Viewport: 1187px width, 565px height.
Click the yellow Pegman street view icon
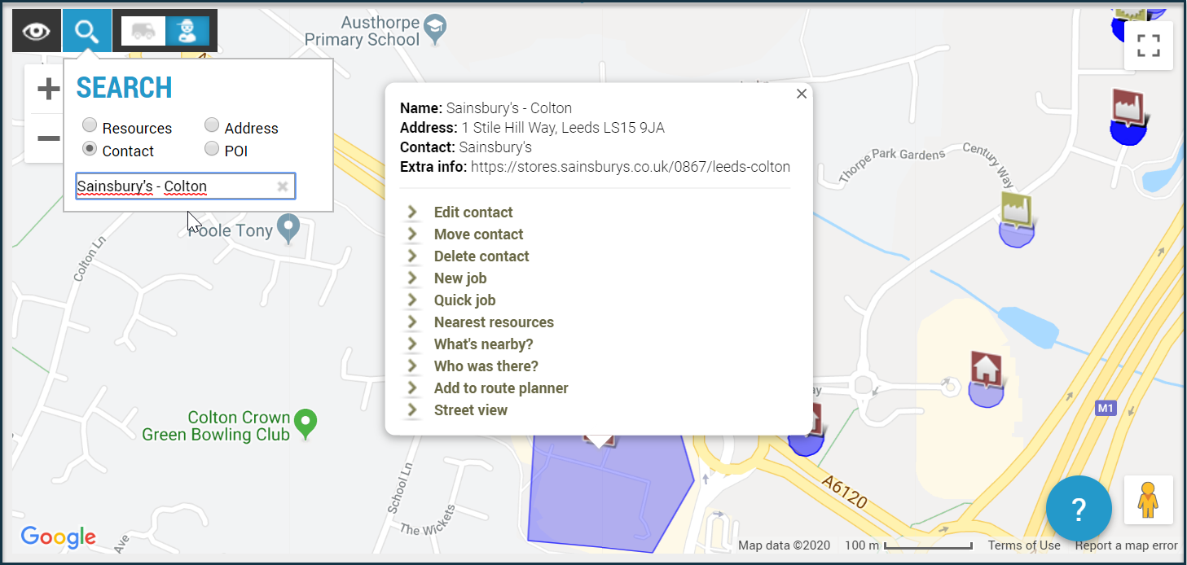(1148, 500)
